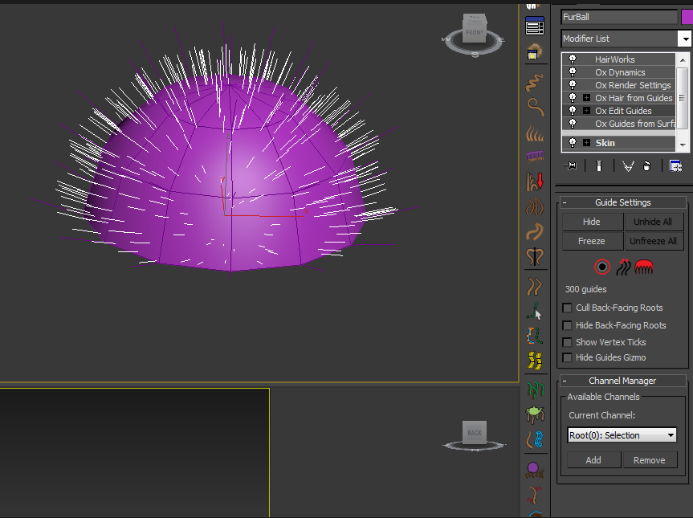Collapse the Guide Settings rollout
Image resolution: width=693 pixels, height=518 pixels.
(565, 202)
